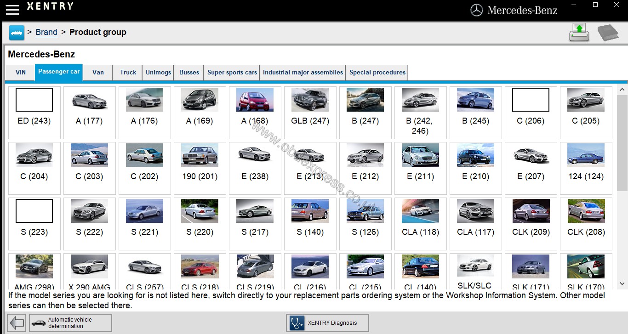Select S (222) model series
This screenshot has width=628, height=334.
pyautogui.click(x=90, y=224)
